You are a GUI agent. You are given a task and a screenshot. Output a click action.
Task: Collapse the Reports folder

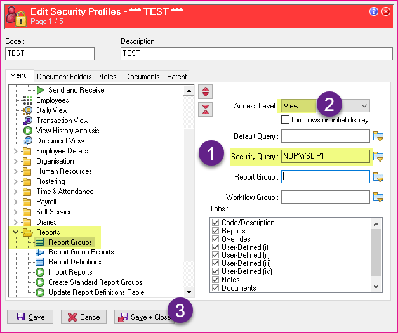click(x=16, y=232)
